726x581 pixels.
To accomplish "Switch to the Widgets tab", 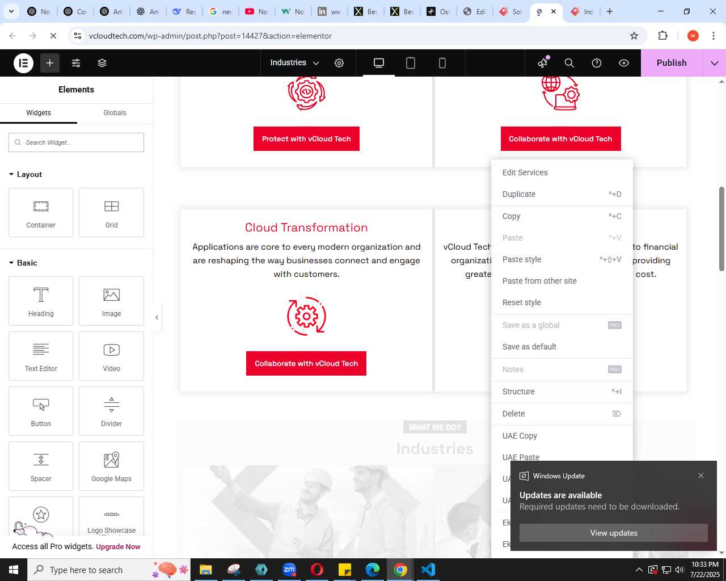I will (39, 113).
